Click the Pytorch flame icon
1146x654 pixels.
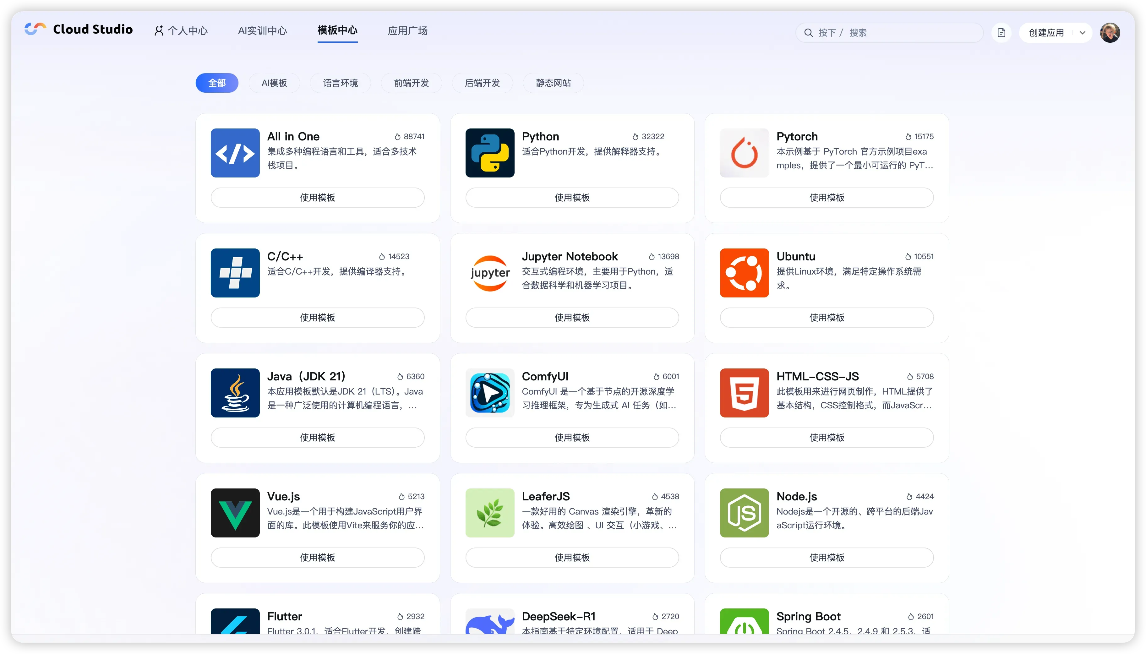pyautogui.click(x=744, y=153)
